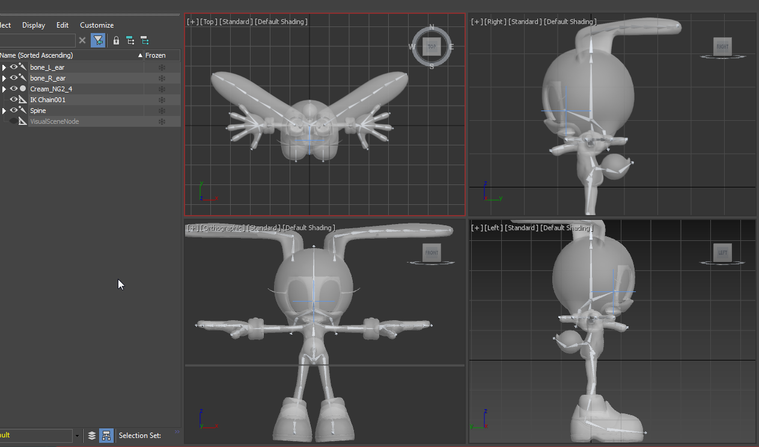Select the bone_L_ear row name

(x=47, y=67)
